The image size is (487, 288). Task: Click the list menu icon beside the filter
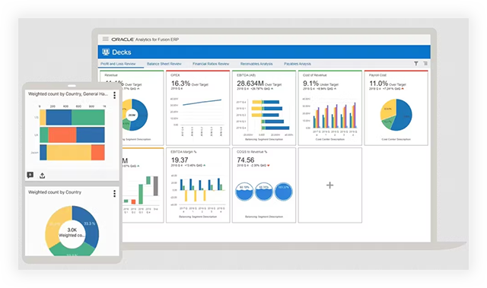[425, 64]
